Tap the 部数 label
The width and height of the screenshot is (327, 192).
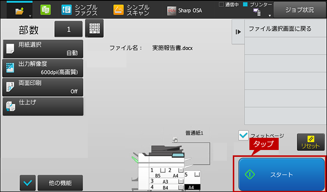pyautogui.click(x=29, y=30)
